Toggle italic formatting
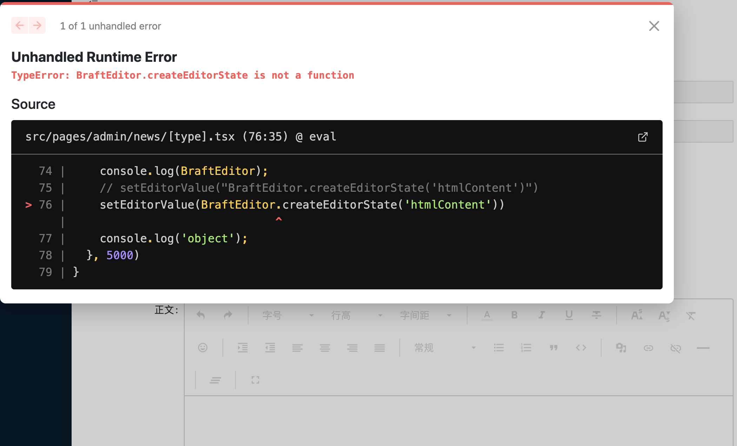This screenshot has width=737, height=446. point(542,315)
